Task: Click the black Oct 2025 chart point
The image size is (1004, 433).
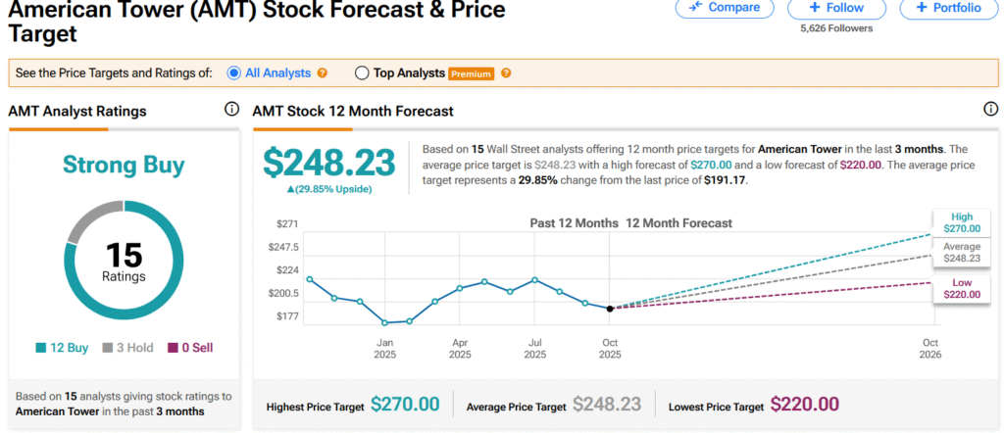Action: coord(610,309)
